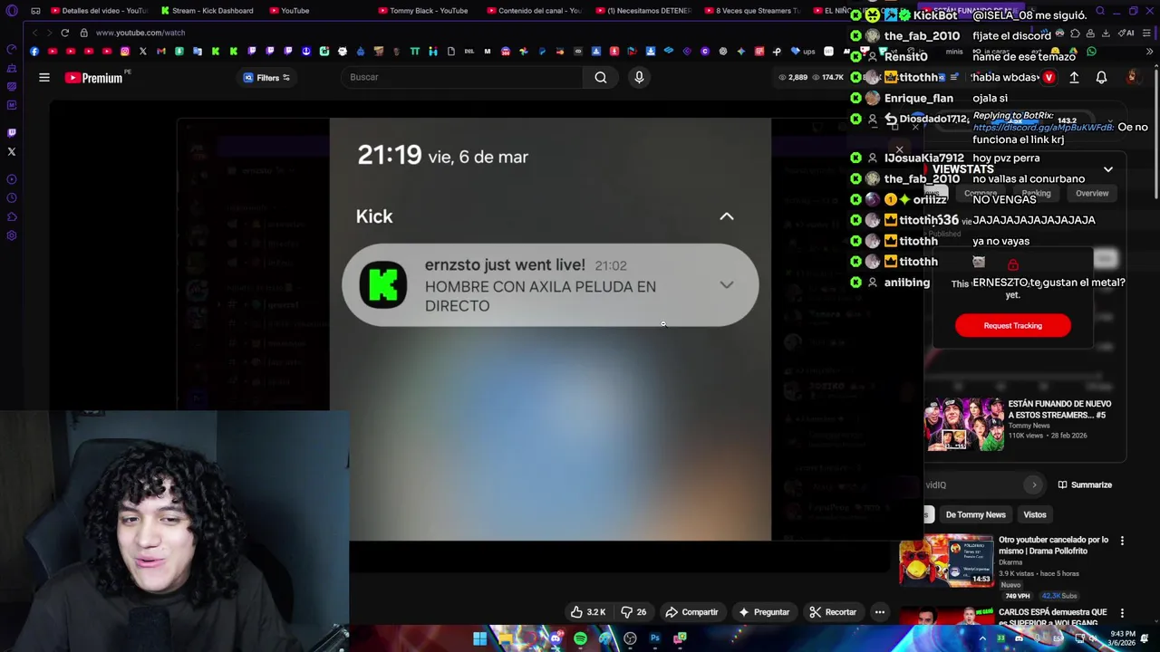Open ESTÁN FUNDANDO DE NUEVO video thumbnail
Image resolution: width=1160 pixels, height=652 pixels.
[964, 425]
